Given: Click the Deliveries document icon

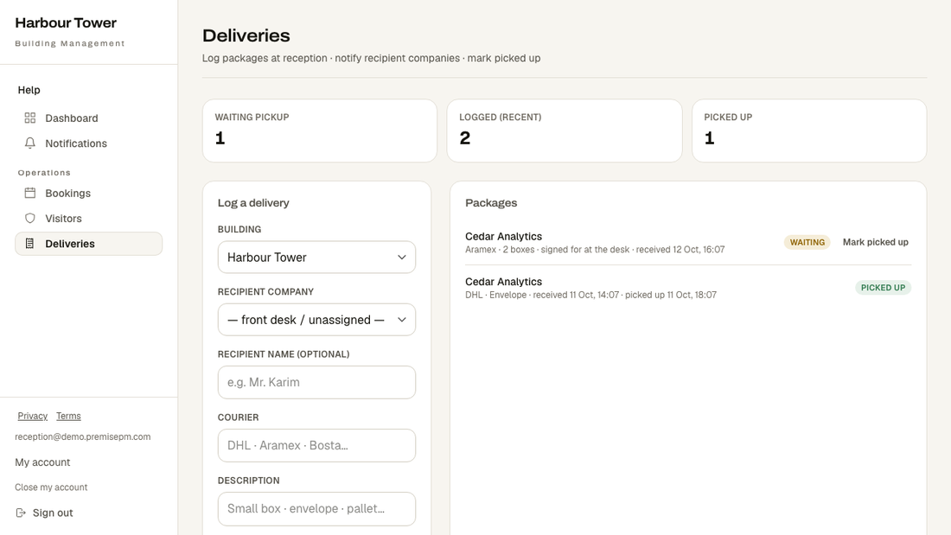Looking at the screenshot, I should 29,244.
